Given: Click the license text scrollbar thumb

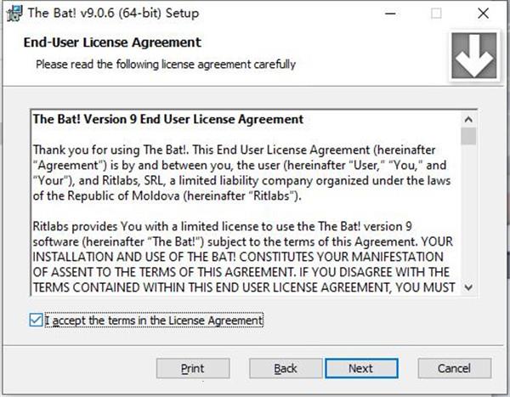Looking at the screenshot, I should pyautogui.click(x=468, y=136).
